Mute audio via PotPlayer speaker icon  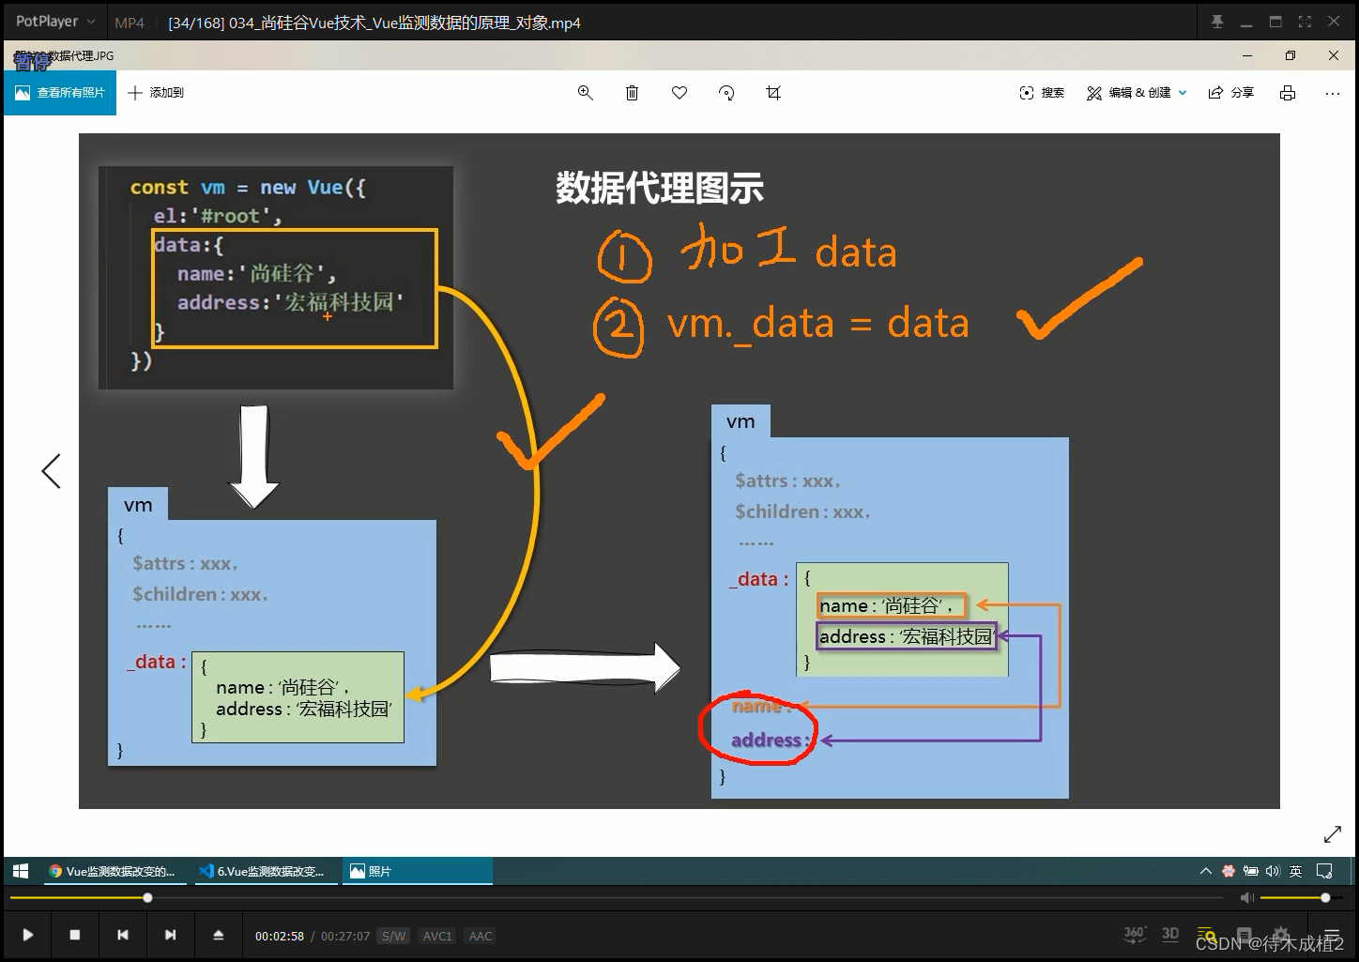pyautogui.click(x=1246, y=898)
